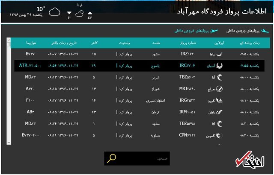Viewport: 274px width, 175px height.
Task: Click the مقصد column header
Action: tap(156, 43)
